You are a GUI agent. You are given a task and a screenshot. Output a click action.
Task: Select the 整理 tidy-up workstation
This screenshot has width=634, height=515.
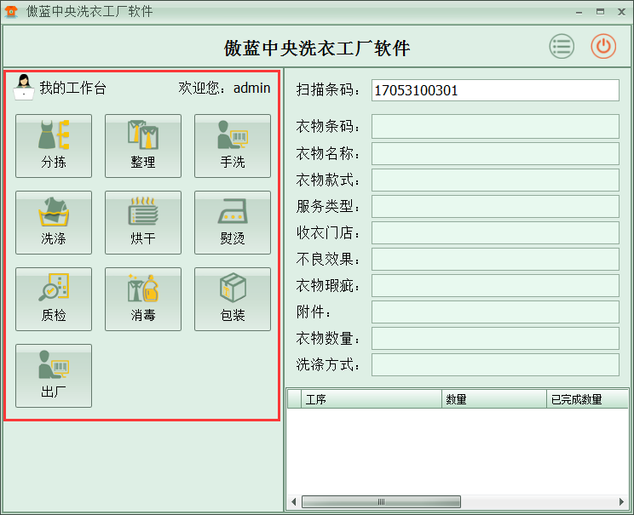pyautogui.click(x=142, y=146)
